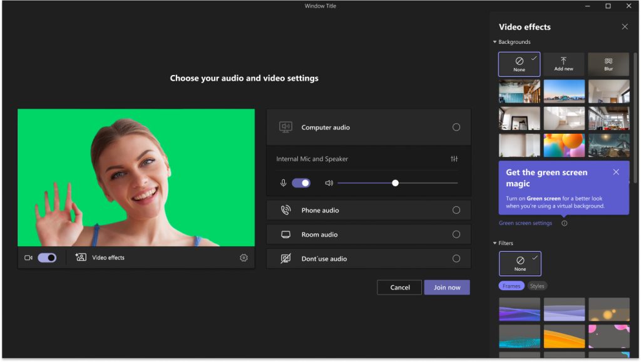641x362 pixels.
Task: Select the Computer audio radio button
Action: (x=456, y=127)
